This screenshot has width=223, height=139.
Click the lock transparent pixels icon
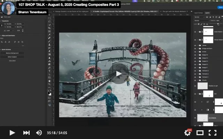pyautogui.click(x=199, y=24)
